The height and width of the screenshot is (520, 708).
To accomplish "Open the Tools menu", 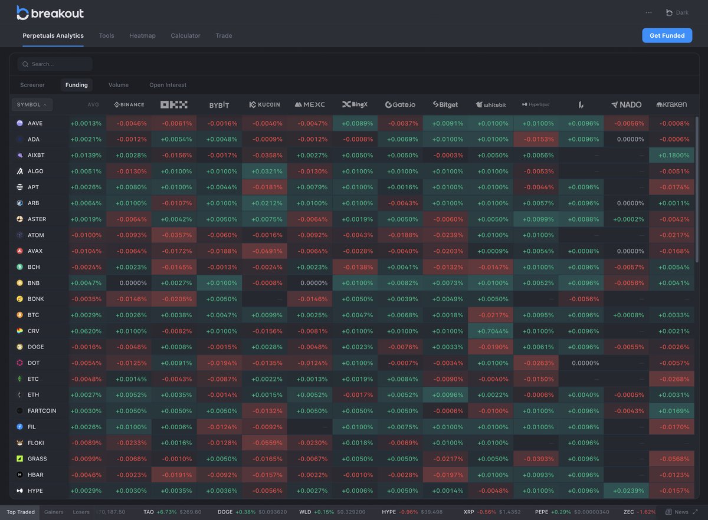I will tap(107, 35).
